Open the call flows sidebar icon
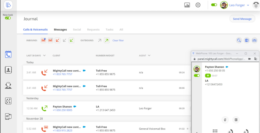The height and width of the screenshot is (133, 260). pos(8,101)
